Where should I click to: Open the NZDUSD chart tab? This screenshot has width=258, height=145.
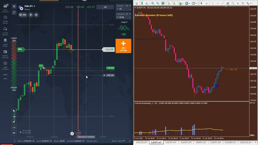246,142
